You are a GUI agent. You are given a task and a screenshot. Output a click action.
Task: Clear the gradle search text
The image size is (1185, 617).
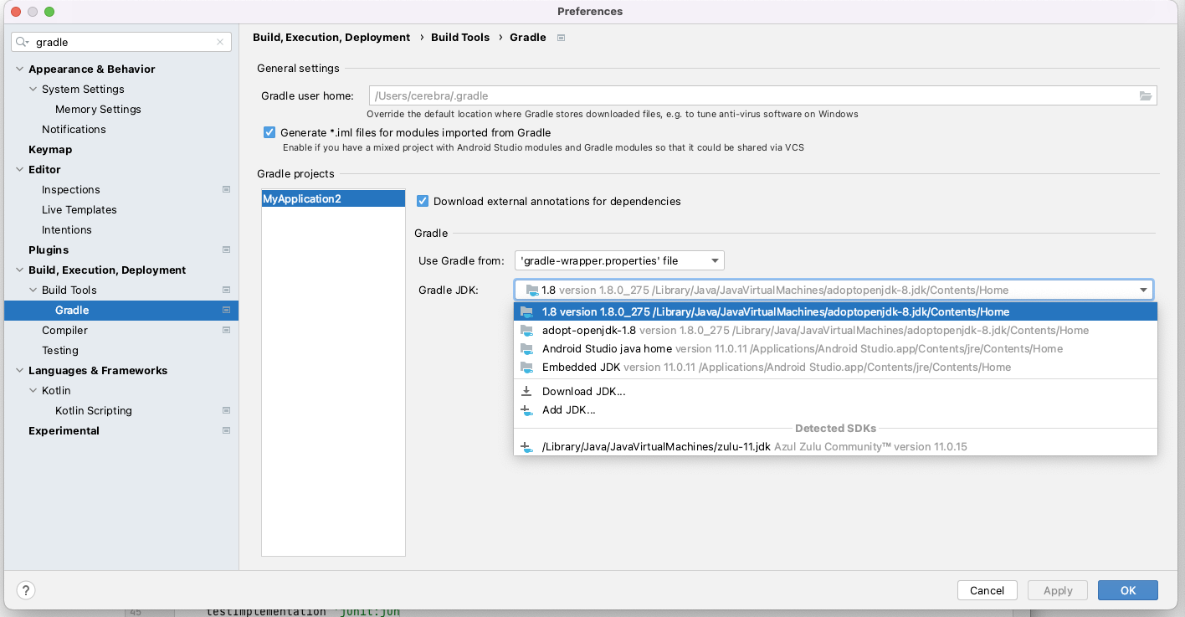click(220, 42)
